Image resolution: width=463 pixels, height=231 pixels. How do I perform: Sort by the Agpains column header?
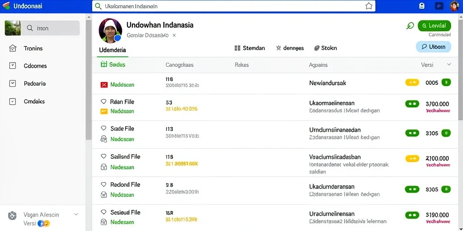(318, 65)
